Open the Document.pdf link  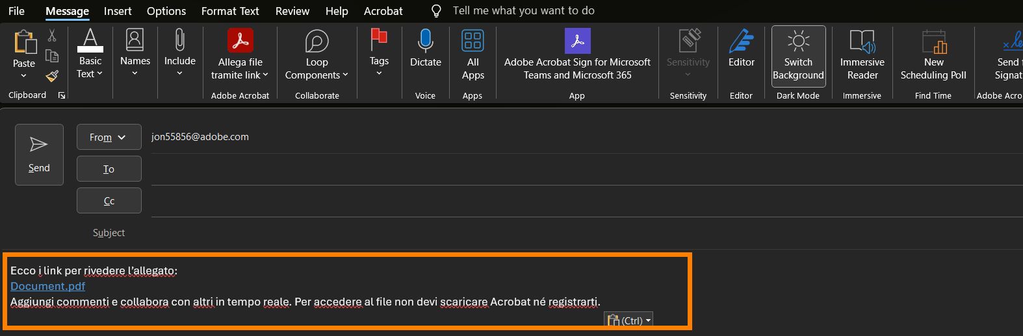(48, 286)
